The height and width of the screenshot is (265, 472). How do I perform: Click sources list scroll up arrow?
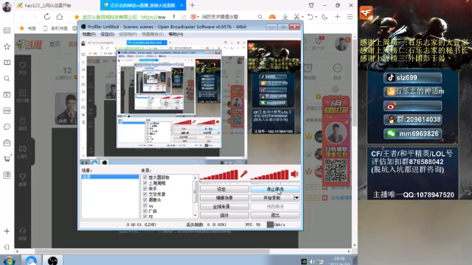coord(195,177)
